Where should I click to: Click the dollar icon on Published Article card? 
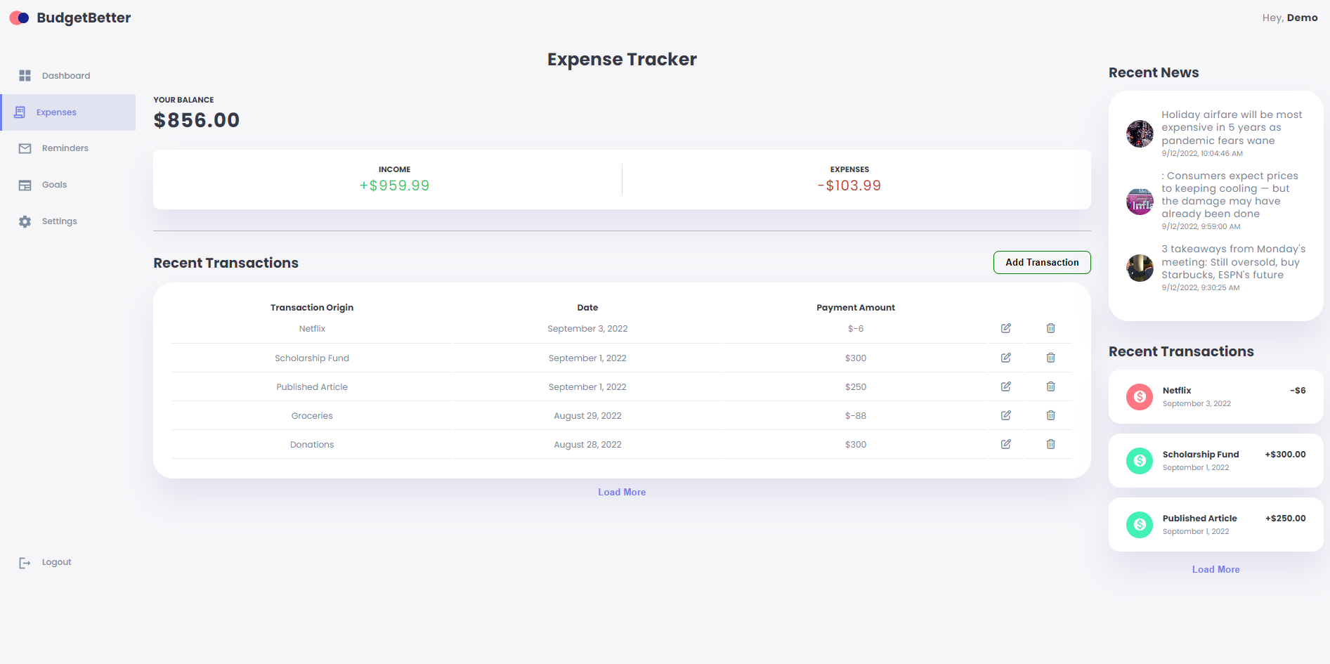(x=1139, y=524)
